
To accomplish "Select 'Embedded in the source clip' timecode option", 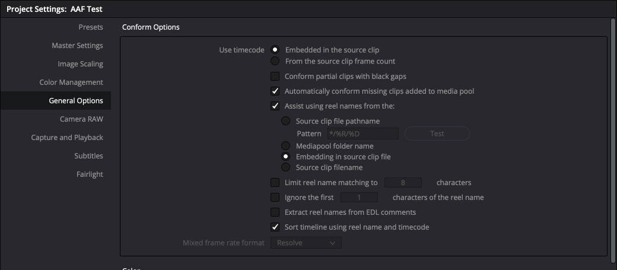I will coord(275,50).
